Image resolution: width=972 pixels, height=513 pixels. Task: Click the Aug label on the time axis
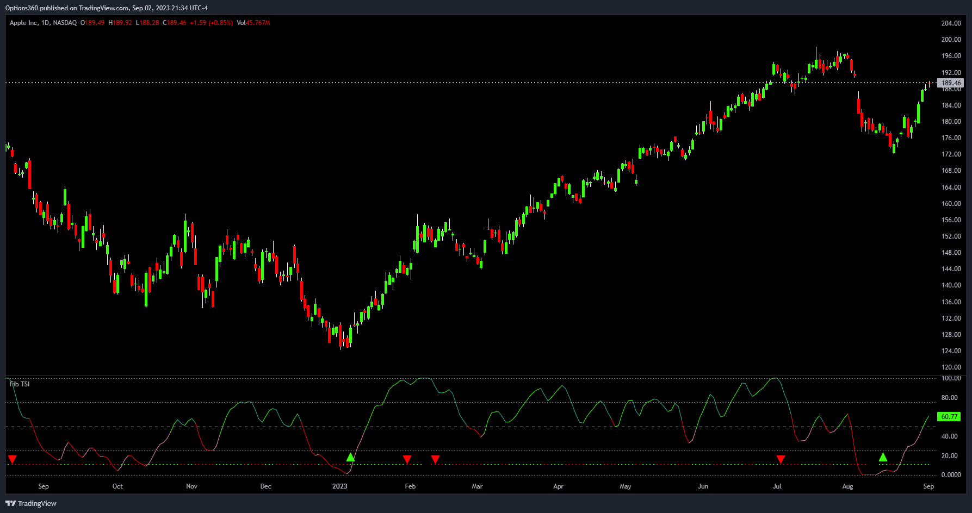(x=848, y=486)
